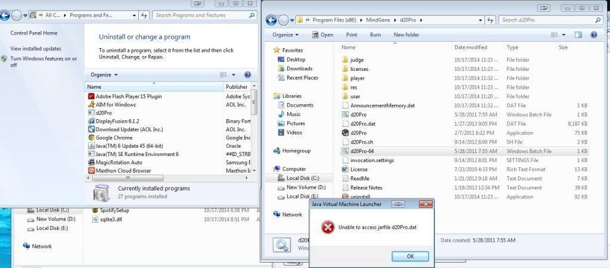The height and width of the screenshot is (268, 610).
Task: Go back in d20Pro explorer window
Action: (272, 20)
